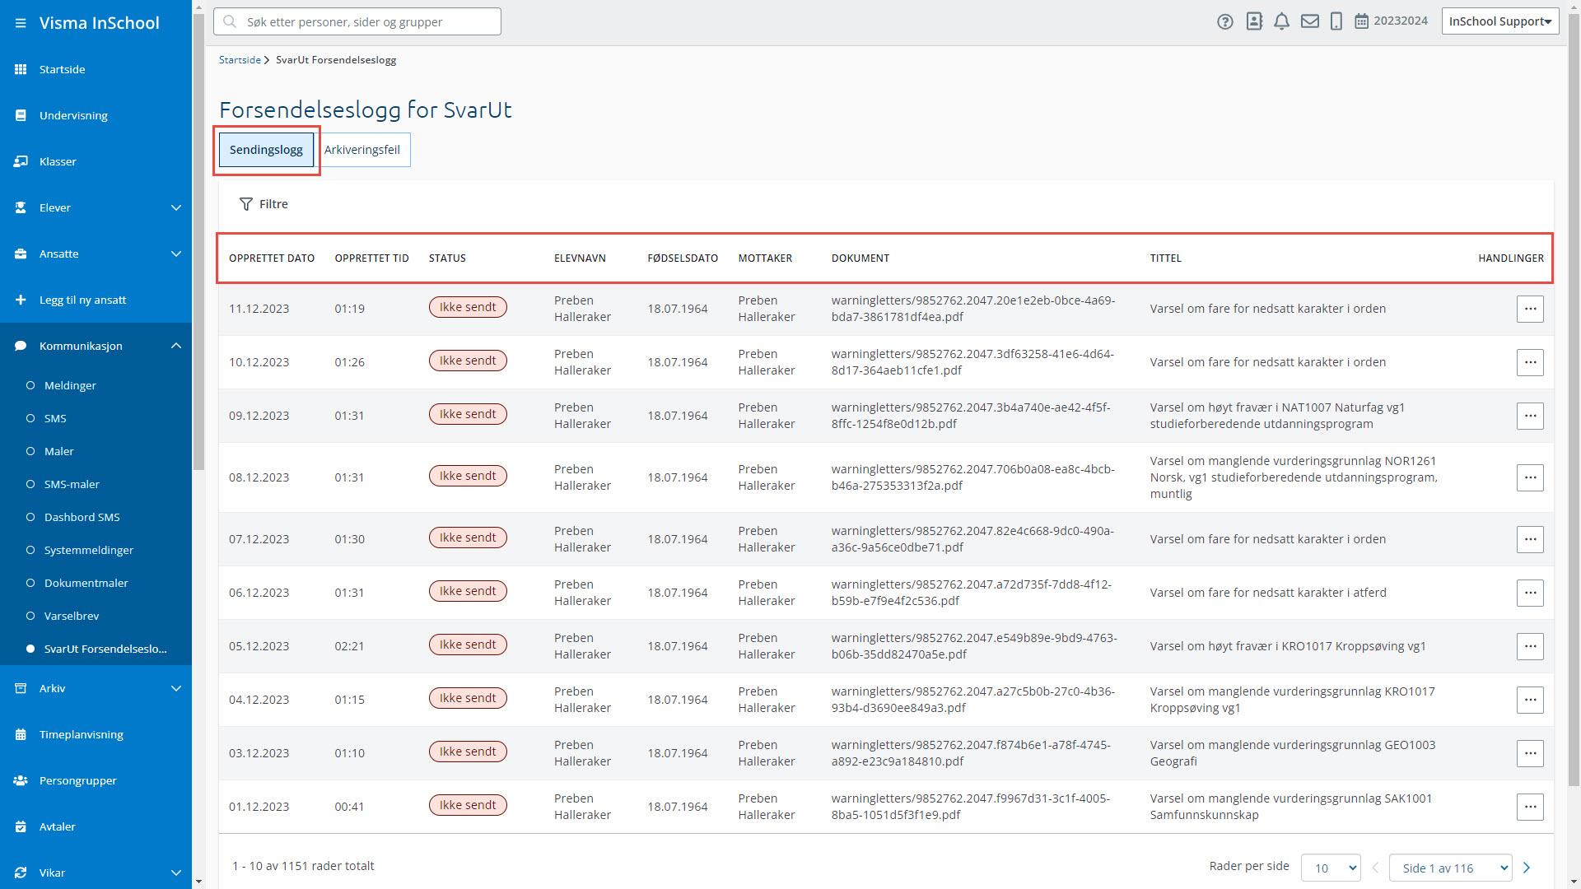The width and height of the screenshot is (1581, 889).
Task: Open Varselbrev in the sidebar
Action: [x=72, y=616]
